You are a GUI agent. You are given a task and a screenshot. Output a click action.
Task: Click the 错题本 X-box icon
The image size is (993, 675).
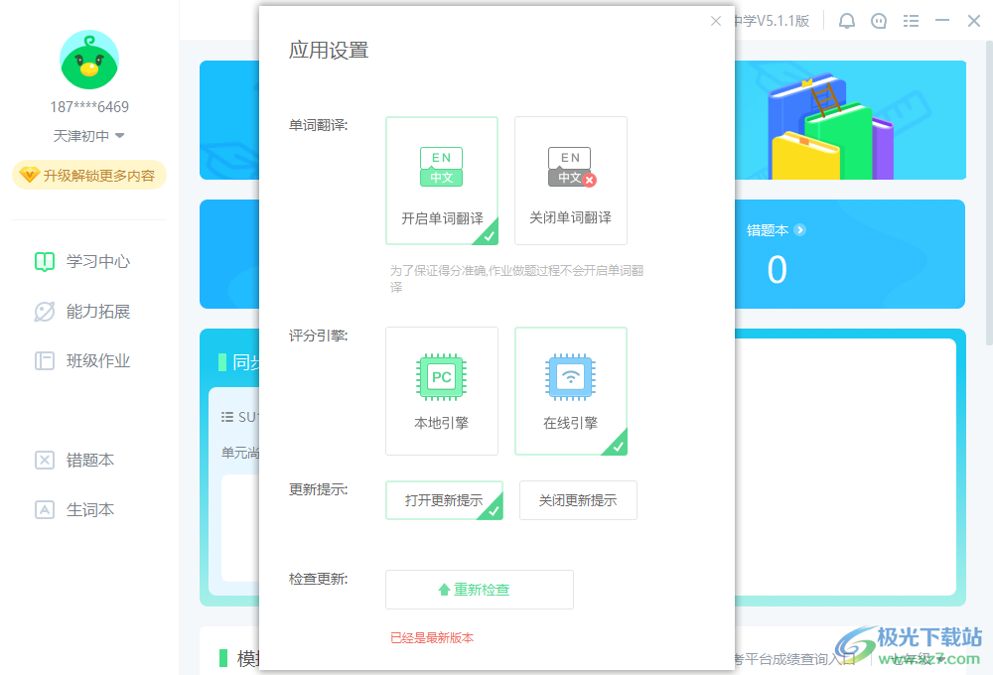click(45, 460)
